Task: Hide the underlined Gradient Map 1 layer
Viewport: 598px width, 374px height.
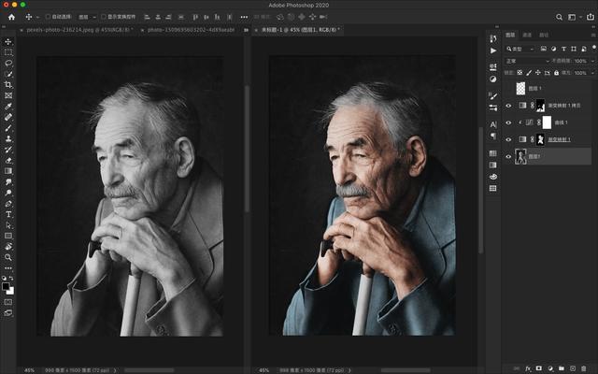Action: (x=508, y=139)
